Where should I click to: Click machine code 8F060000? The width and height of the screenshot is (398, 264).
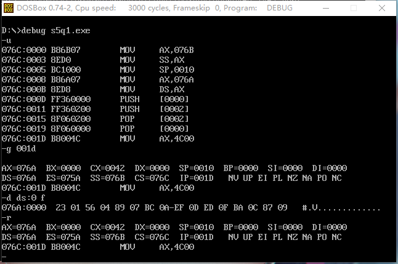tap(71, 129)
